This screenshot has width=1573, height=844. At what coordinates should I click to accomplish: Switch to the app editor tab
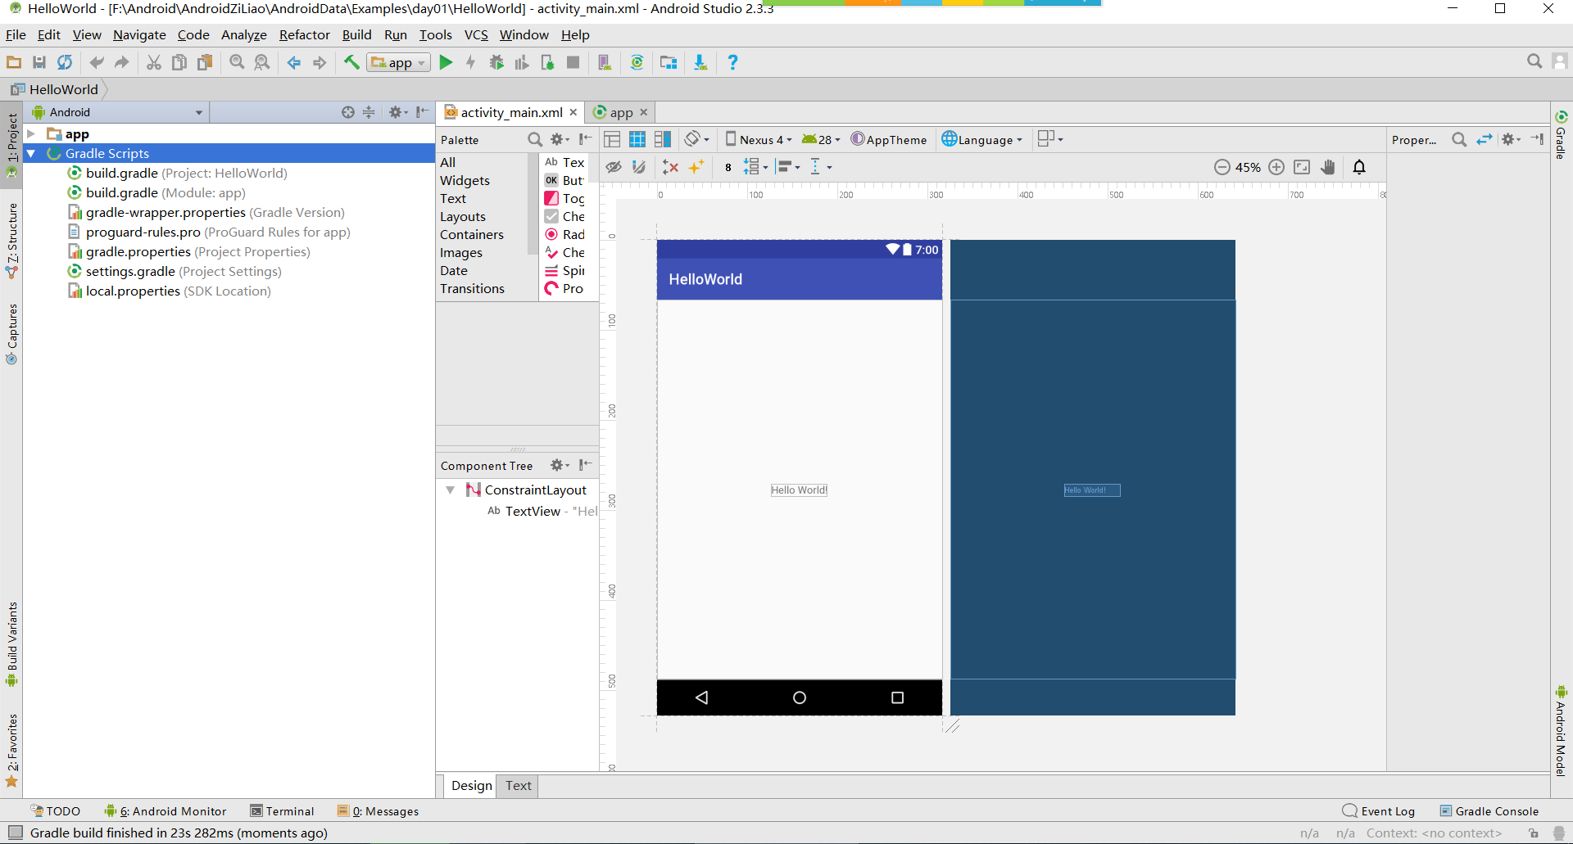(x=621, y=112)
